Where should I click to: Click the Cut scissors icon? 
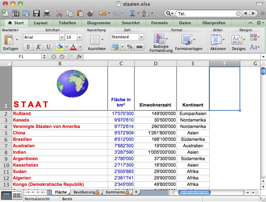[59, 14]
